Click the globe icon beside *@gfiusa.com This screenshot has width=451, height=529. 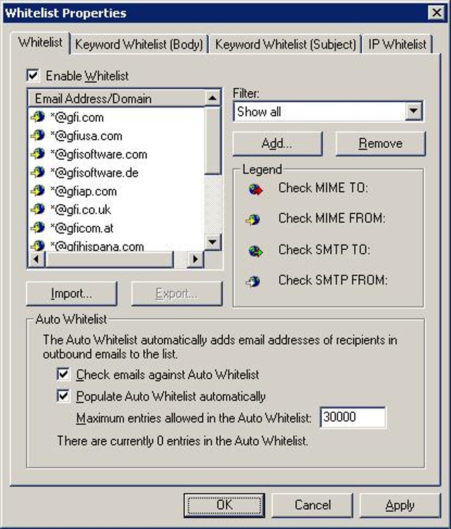pos(37,136)
